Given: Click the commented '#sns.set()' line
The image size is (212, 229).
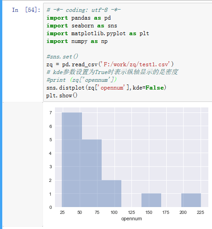Looking at the screenshot, I should click(62, 57).
